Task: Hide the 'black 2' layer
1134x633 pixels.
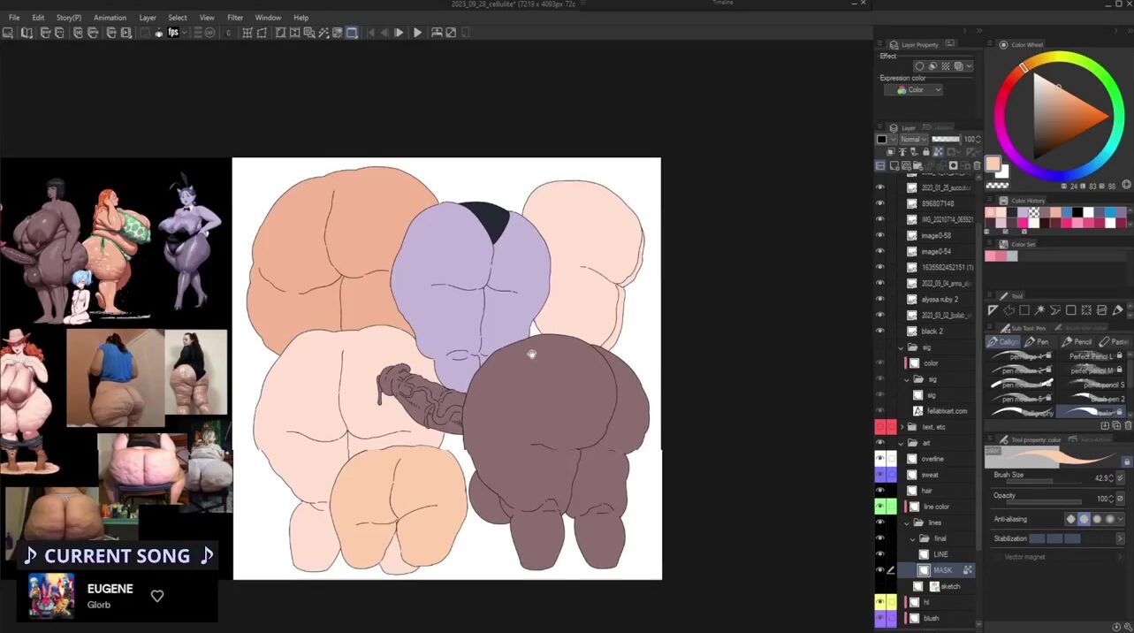Action: coord(879,331)
